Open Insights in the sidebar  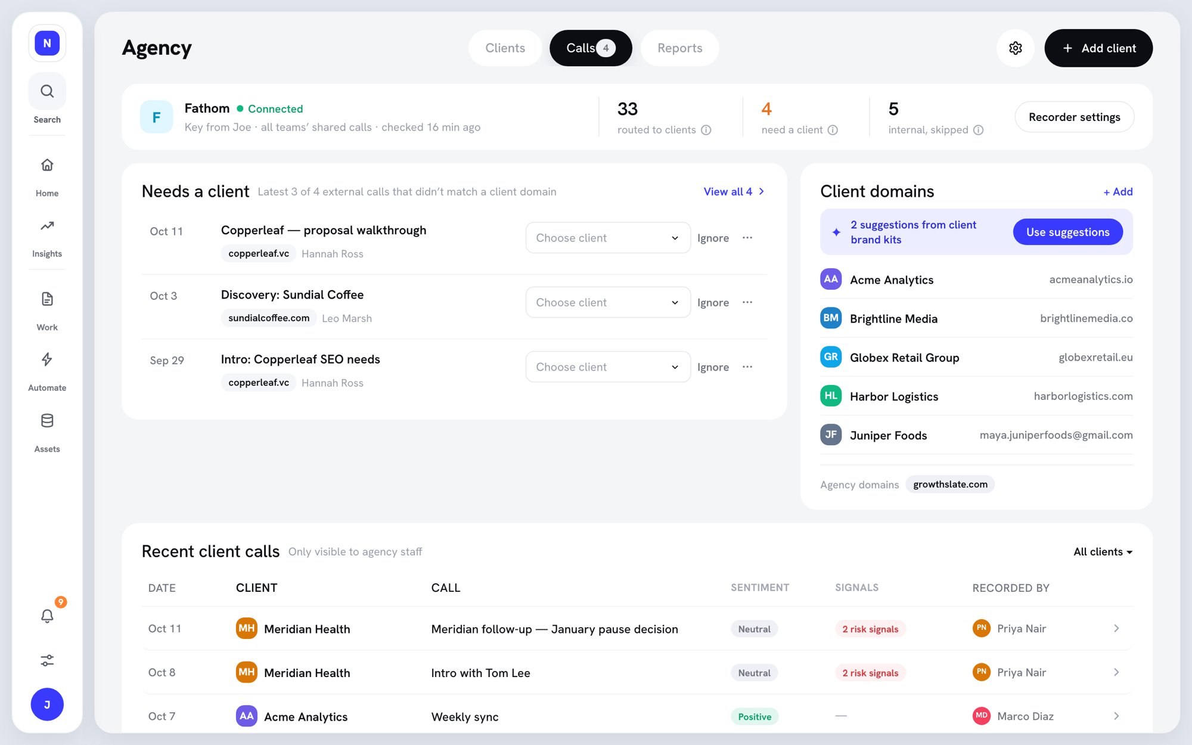47,238
